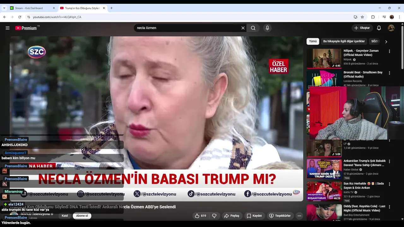Open options for Bronski Beat Smalltown Boy

pos(389,73)
